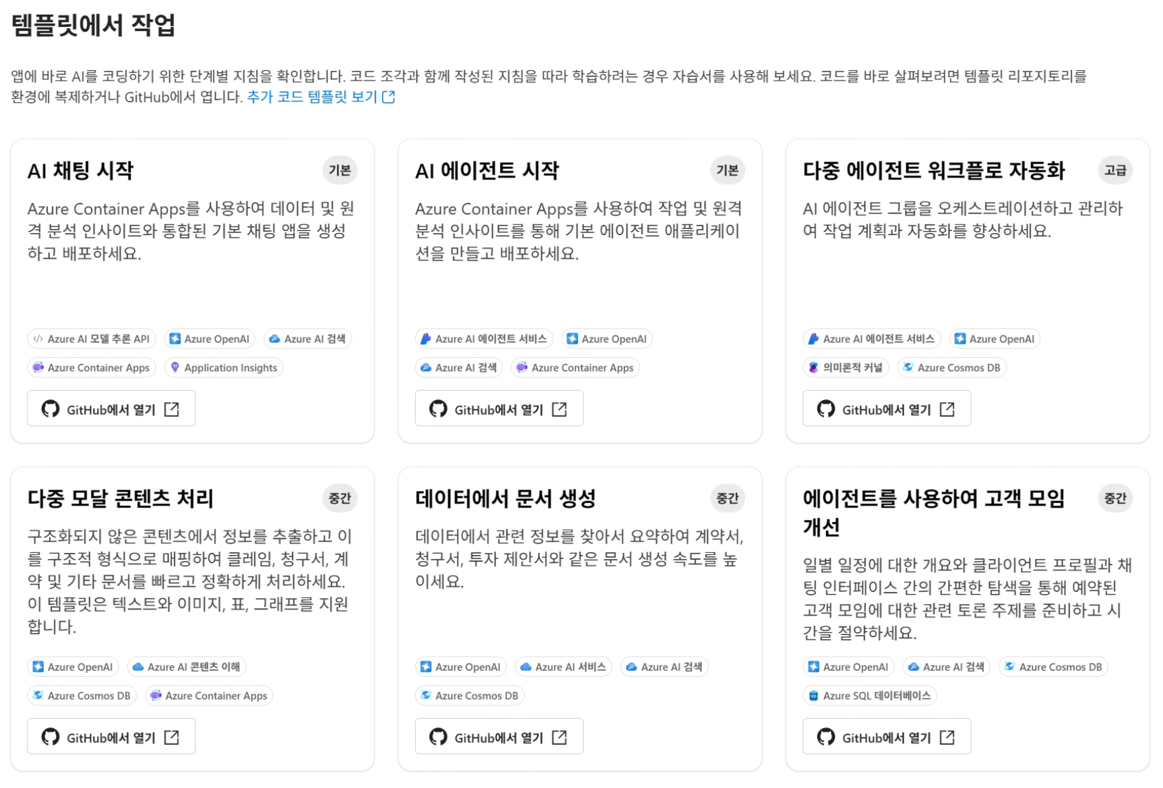This screenshot has height=788, width=1163.
Task: Select Azure Container Apps tag in 다중 모달 card
Action: pos(209,696)
